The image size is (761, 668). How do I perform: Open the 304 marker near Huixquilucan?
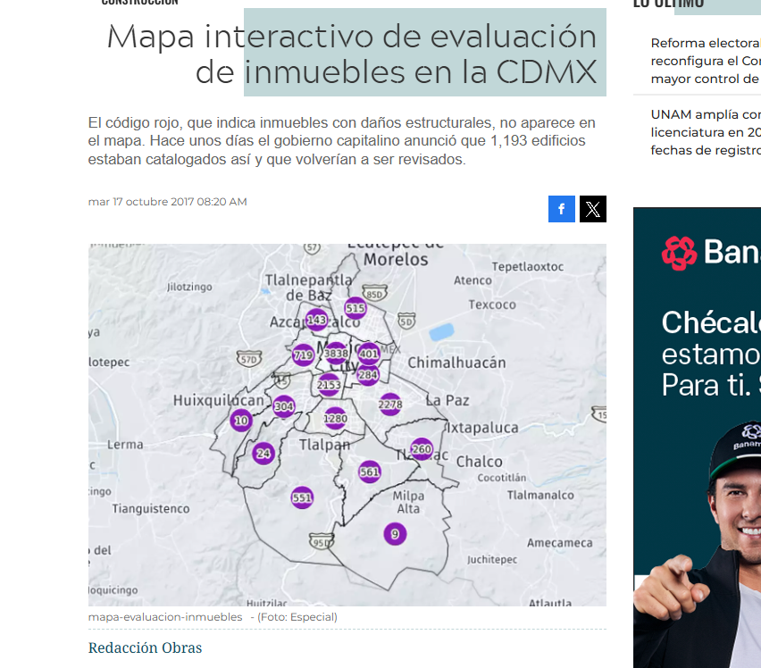tap(284, 407)
